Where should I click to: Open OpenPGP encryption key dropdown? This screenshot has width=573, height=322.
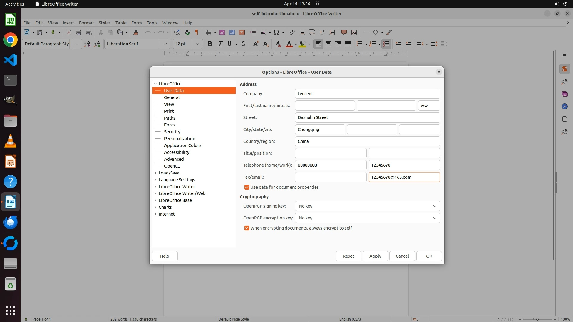coord(367,218)
